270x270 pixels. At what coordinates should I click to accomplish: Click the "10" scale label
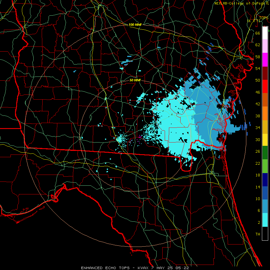(x=258, y=199)
